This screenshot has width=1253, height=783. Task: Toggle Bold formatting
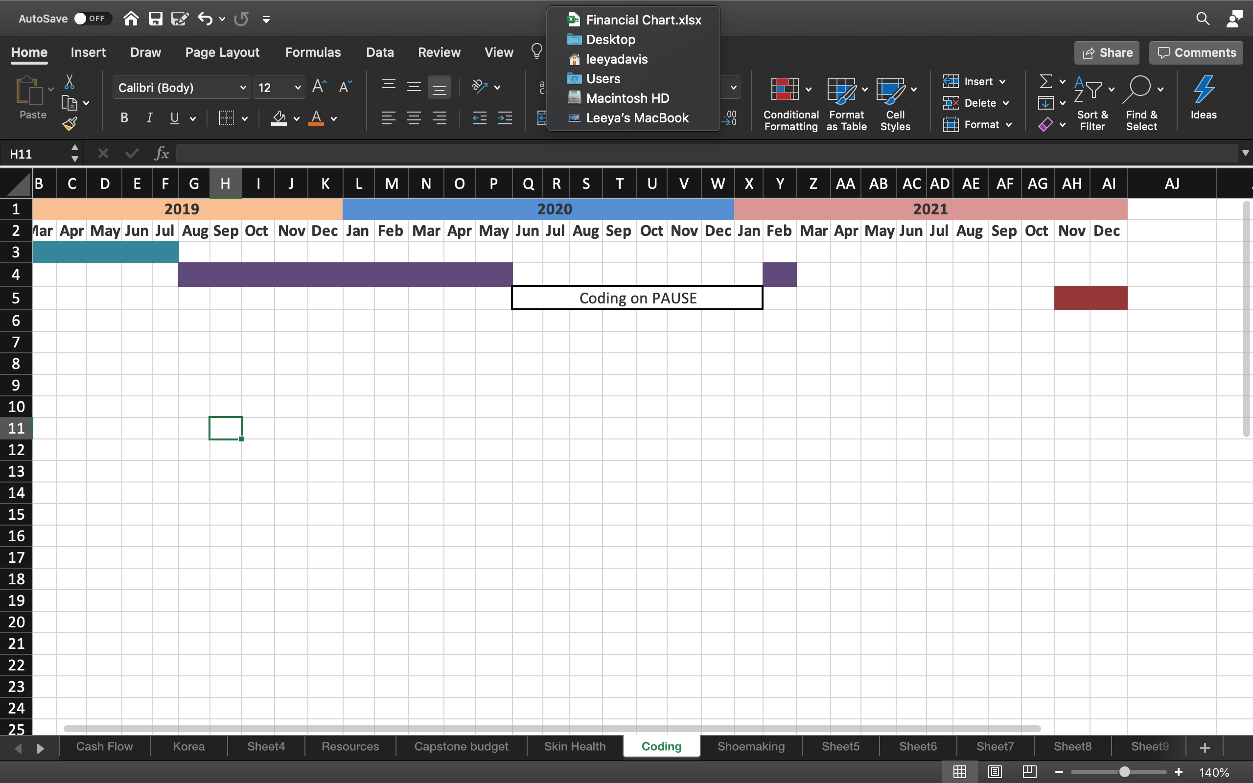click(124, 118)
